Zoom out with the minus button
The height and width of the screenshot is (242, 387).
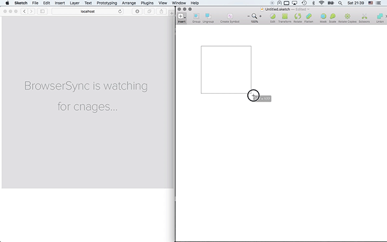point(249,16)
